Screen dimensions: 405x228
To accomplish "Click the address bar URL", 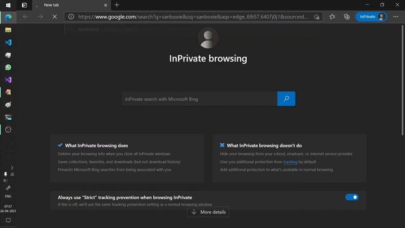I will 193,17.
